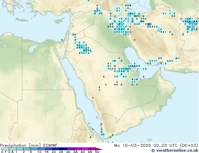Click the 30–35 mm purple legend swatch
Screen dimensions: 199x153
tap(71, 149)
